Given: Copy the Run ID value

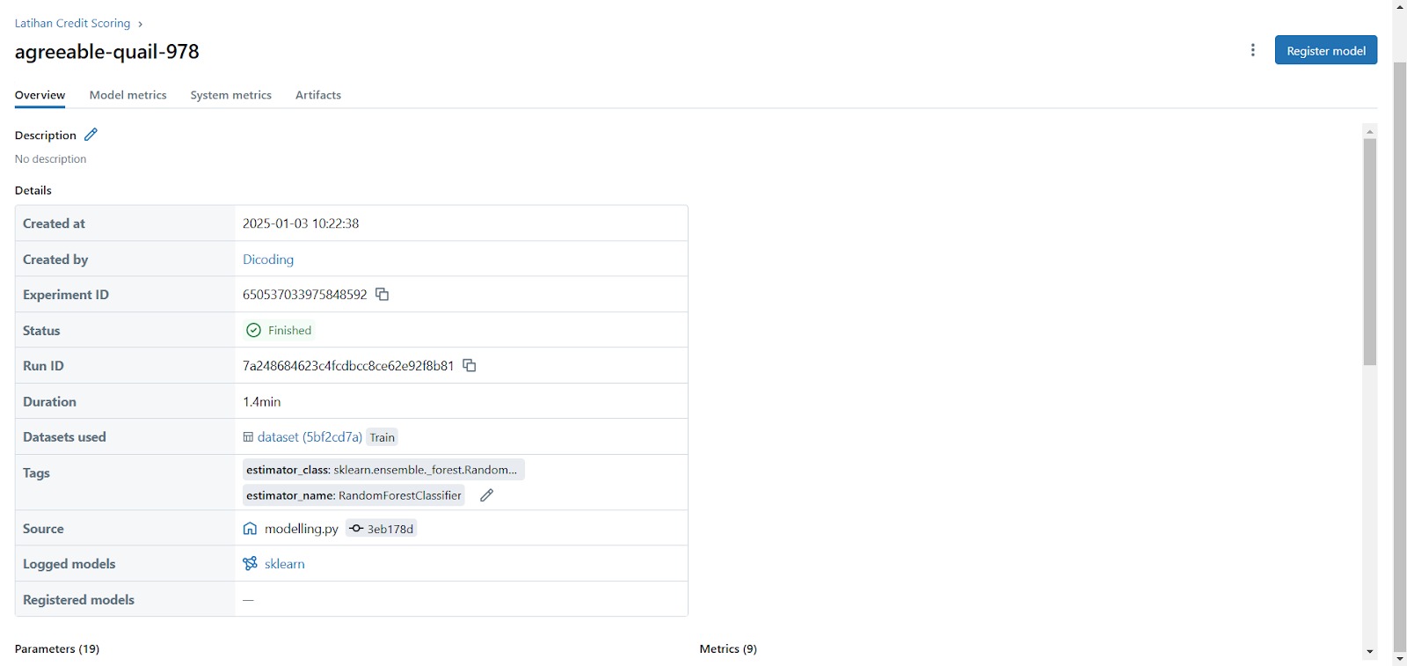Looking at the screenshot, I should coord(470,365).
